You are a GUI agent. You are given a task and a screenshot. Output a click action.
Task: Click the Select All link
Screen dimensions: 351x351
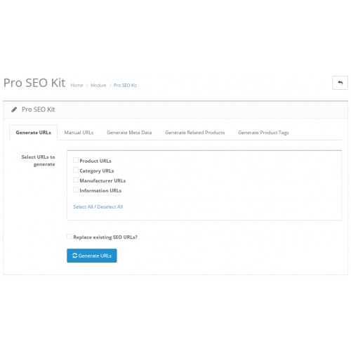tap(83, 206)
